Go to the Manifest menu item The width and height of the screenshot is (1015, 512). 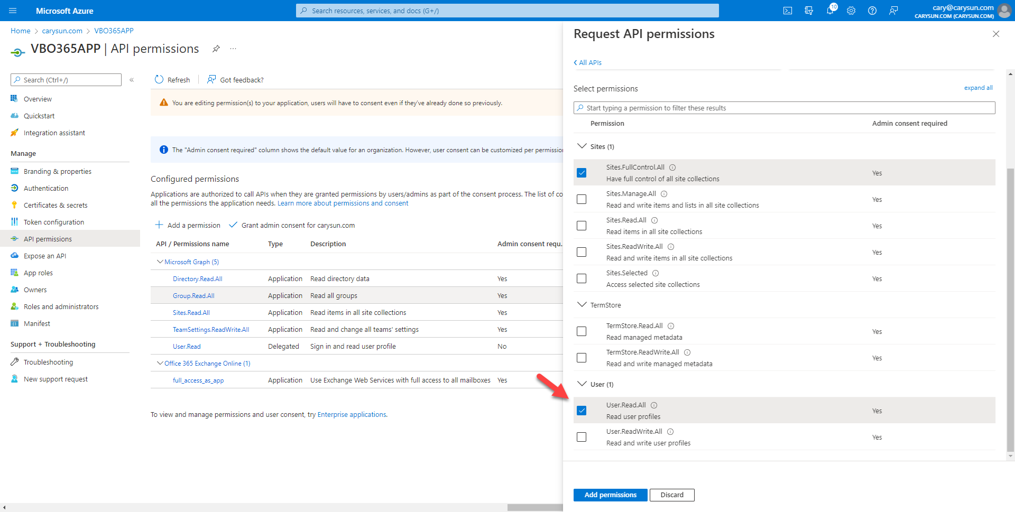[x=37, y=323]
